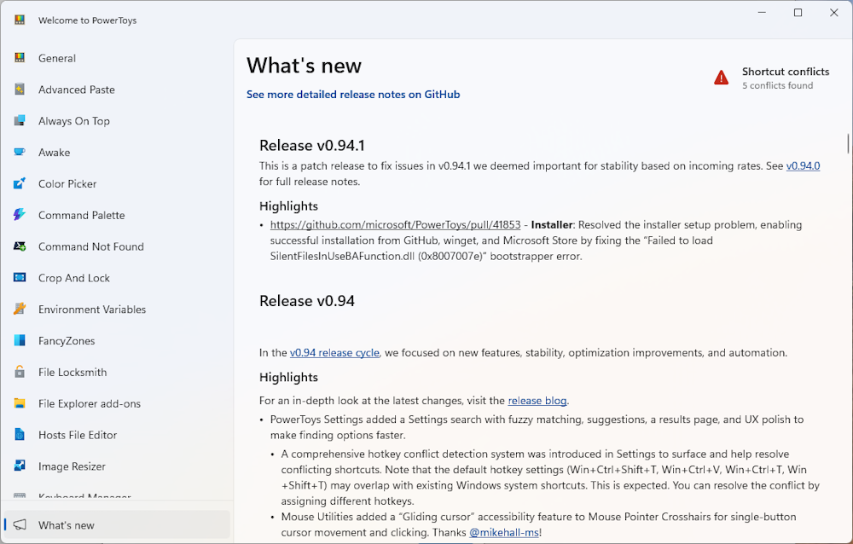Click the What's new megaphone icon

(20, 525)
